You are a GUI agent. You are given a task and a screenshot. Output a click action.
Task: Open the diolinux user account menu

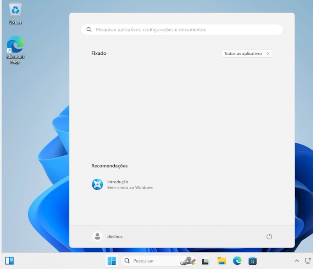click(x=108, y=237)
